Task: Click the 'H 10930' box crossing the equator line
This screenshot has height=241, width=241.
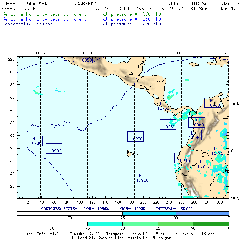Action: tap(54, 149)
